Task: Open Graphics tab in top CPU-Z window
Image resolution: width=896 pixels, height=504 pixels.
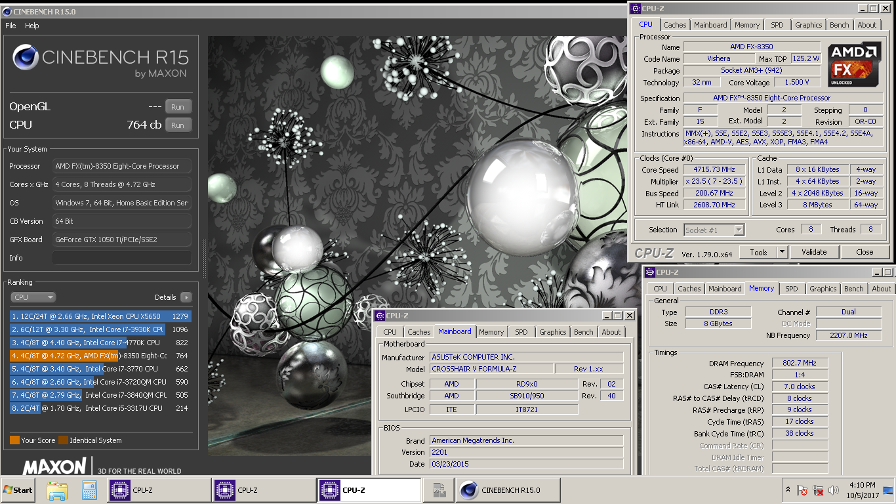Action: coord(808,25)
